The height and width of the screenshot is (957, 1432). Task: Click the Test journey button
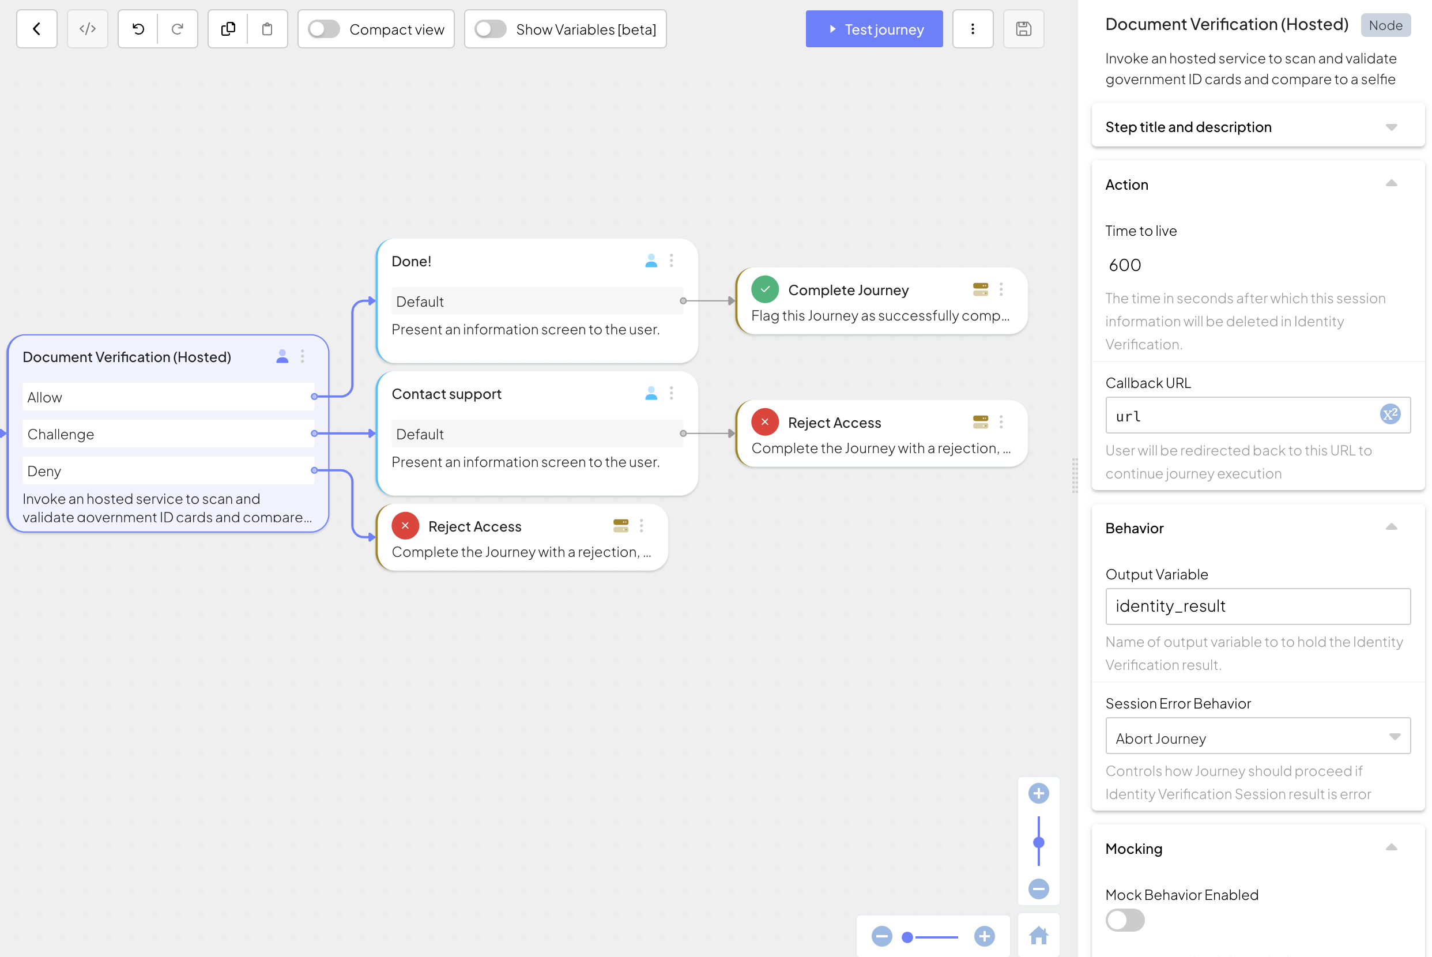(874, 29)
